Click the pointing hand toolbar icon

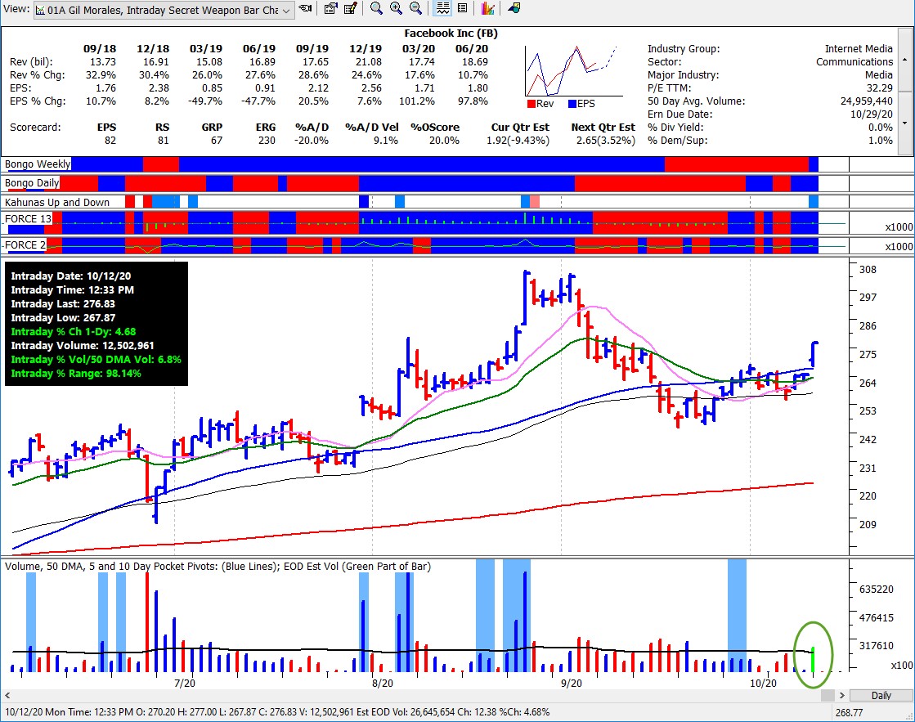click(x=305, y=9)
